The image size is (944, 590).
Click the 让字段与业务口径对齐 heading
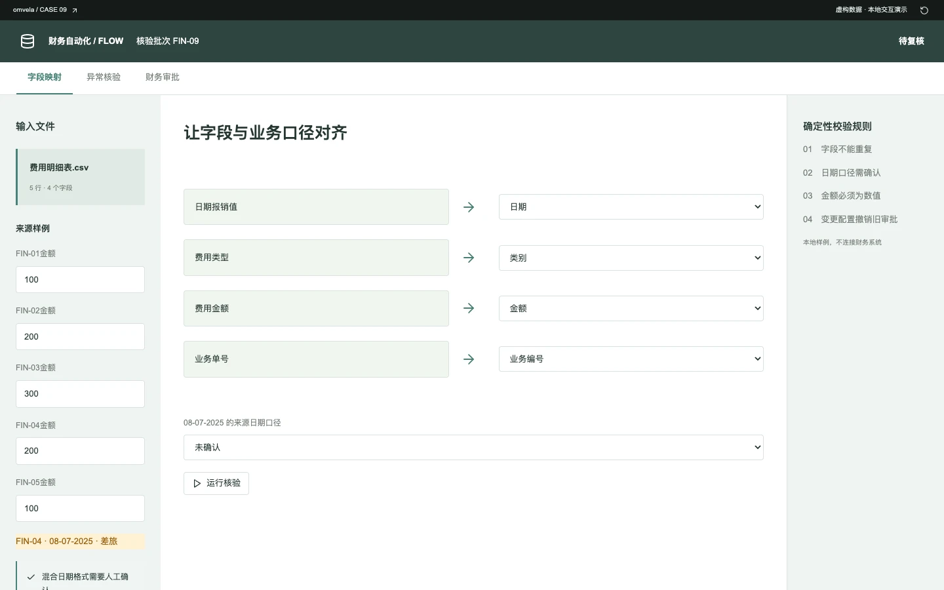tap(265, 133)
